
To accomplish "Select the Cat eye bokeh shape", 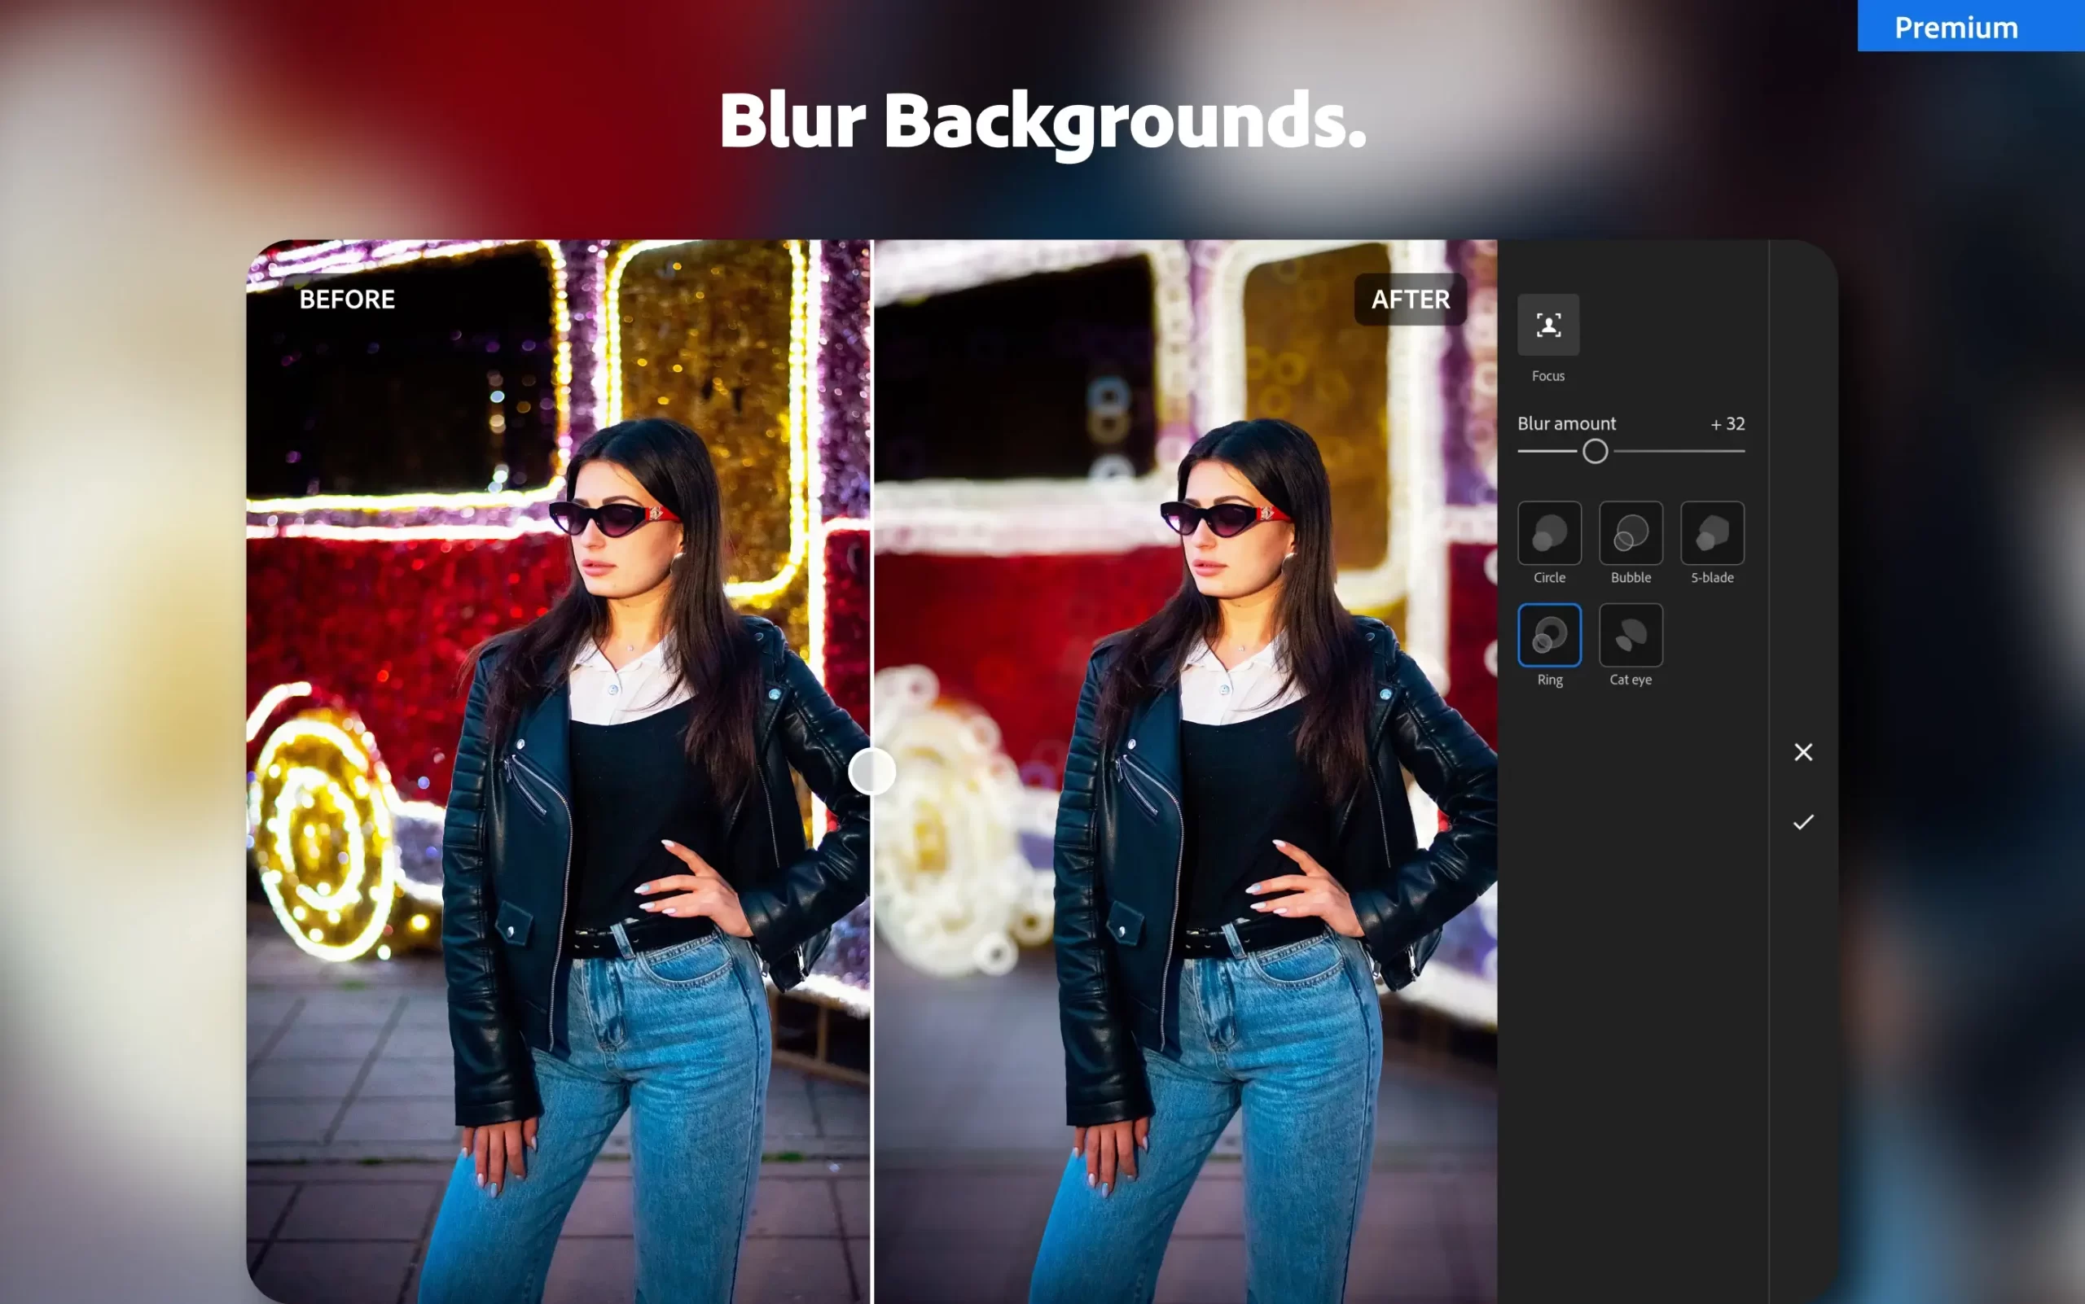I will 1631,636.
